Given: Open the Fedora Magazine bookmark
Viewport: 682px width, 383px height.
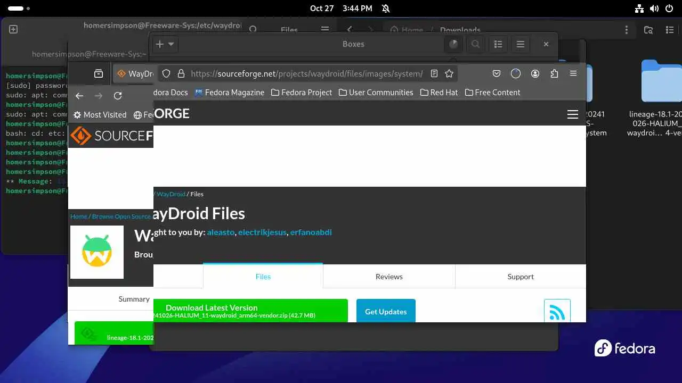Looking at the screenshot, I should [x=230, y=93].
